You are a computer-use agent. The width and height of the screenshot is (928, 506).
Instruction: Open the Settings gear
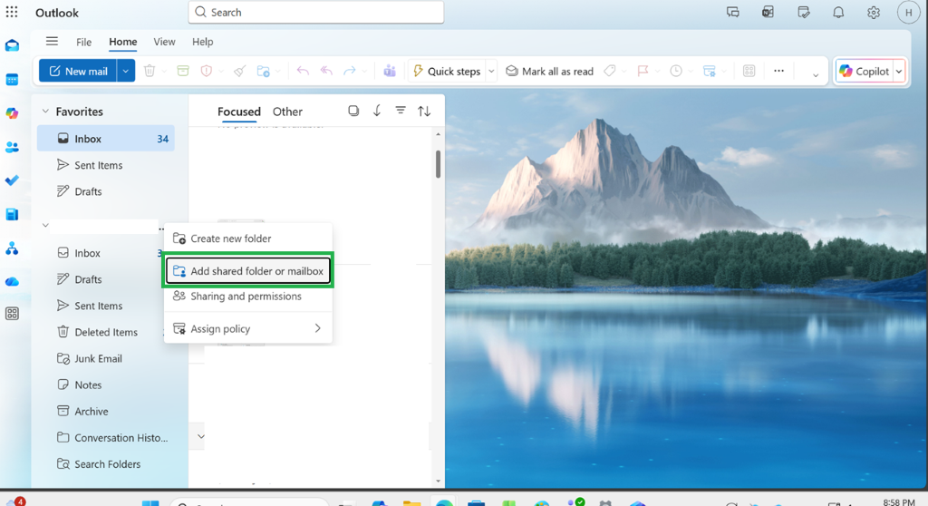tap(874, 13)
